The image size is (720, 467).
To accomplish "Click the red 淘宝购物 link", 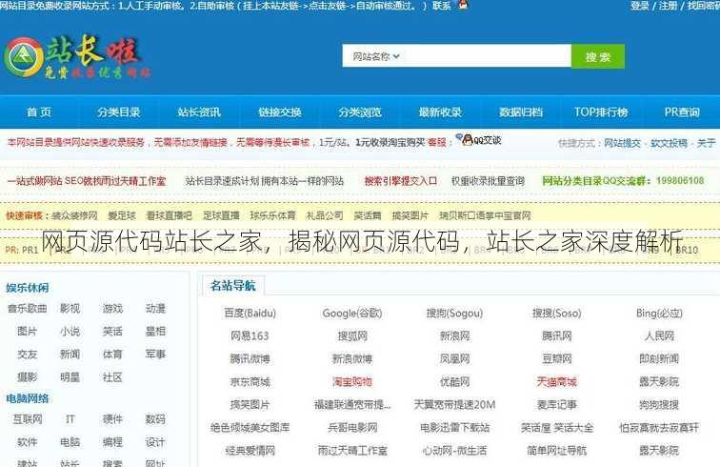I will point(352,382).
